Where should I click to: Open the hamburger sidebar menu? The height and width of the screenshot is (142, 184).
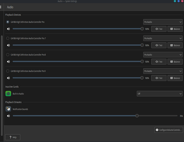(1, 7)
